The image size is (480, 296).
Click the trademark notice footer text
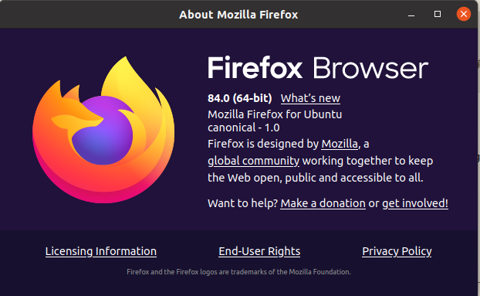pyautogui.click(x=238, y=272)
